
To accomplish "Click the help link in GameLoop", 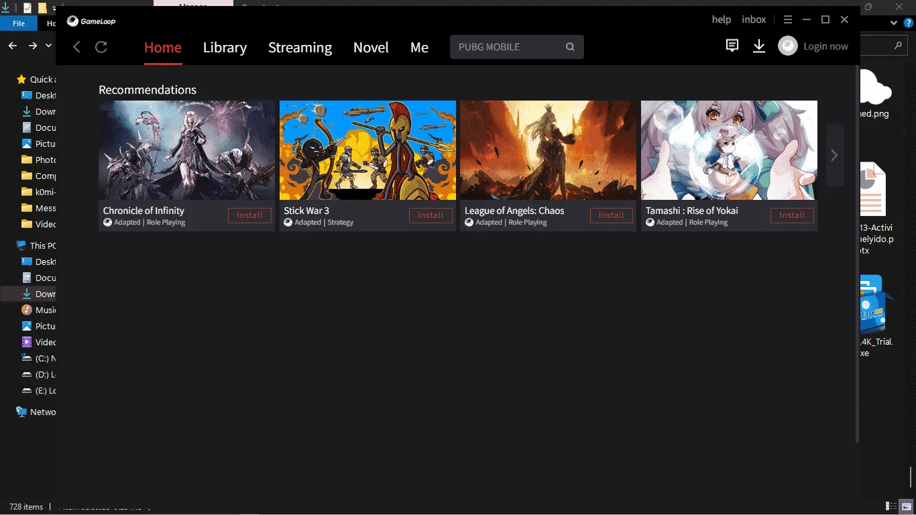I will click(x=722, y=19).
